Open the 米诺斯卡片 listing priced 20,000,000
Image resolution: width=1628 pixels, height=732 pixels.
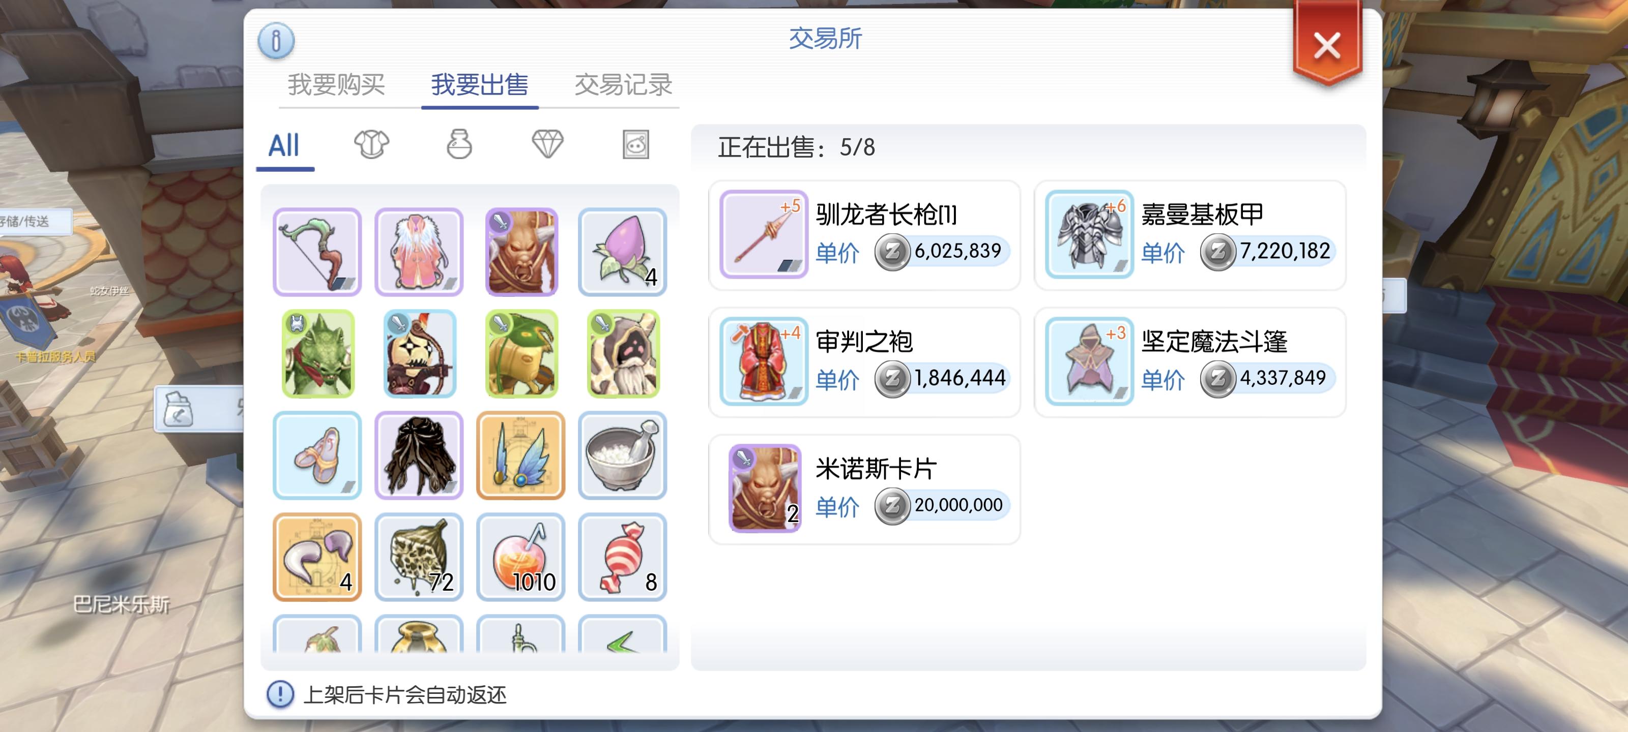864,489
